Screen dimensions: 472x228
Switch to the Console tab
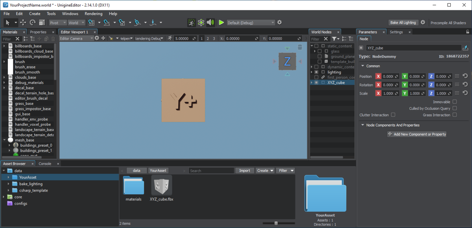pos(44,164)
